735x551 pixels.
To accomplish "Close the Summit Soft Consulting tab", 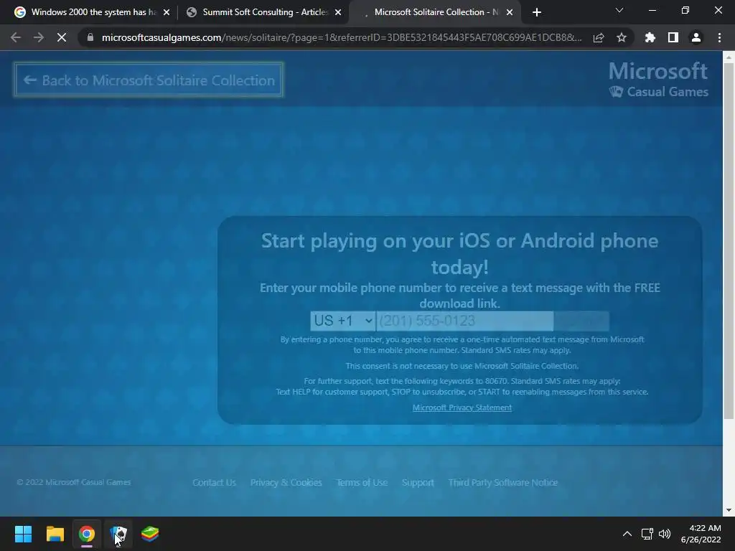I will (338, 12).
